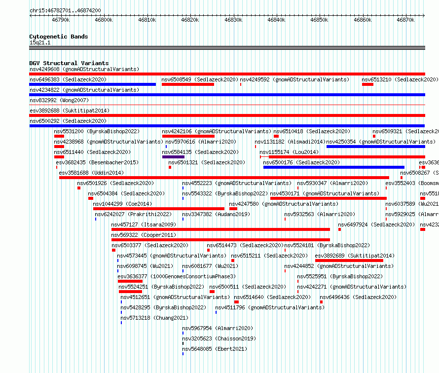Screen dimensions: 439x373
Task: Select nsv3347382 Audano2019 label
Action: tap(216, 214)
